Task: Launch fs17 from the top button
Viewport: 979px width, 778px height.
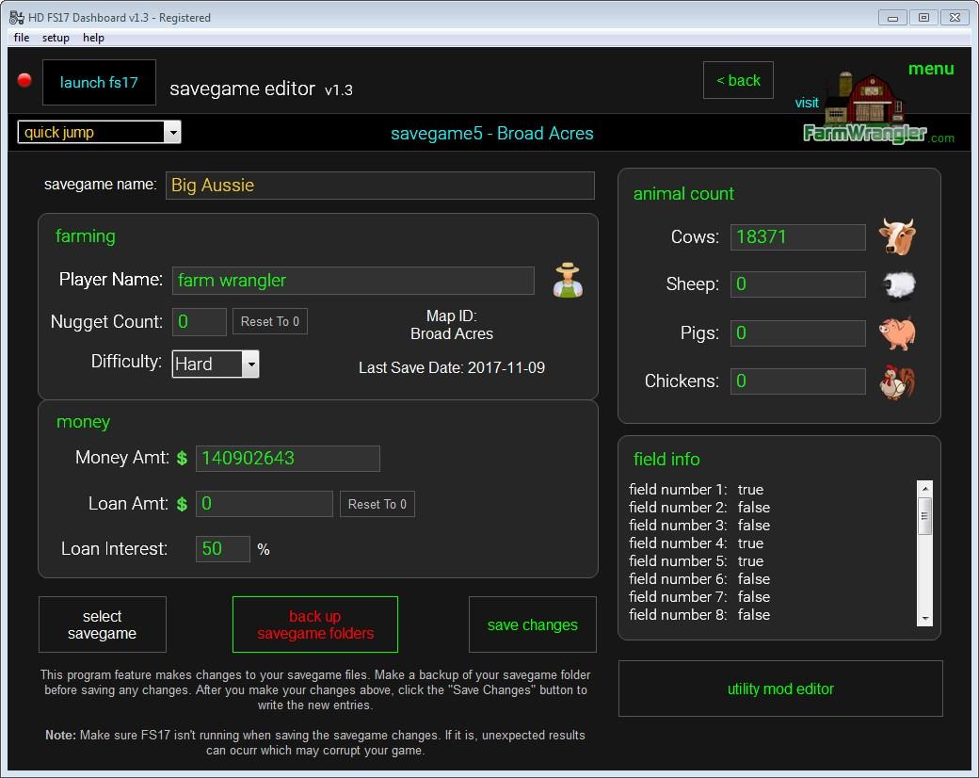Action: coord(99,83)
